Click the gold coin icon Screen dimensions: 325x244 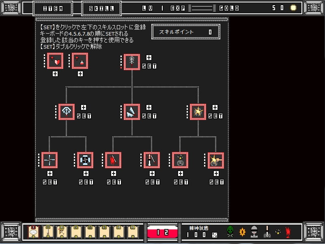293,8
